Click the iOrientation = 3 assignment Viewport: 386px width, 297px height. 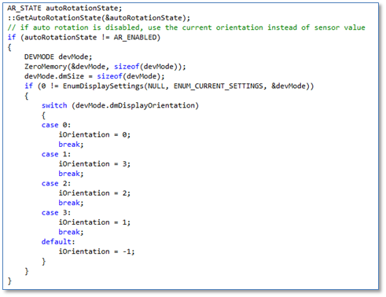[x=94, y=164]
